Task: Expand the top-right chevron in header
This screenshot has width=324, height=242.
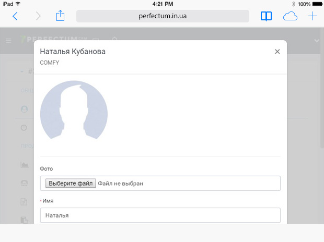Action: click(x=317, y=41)
